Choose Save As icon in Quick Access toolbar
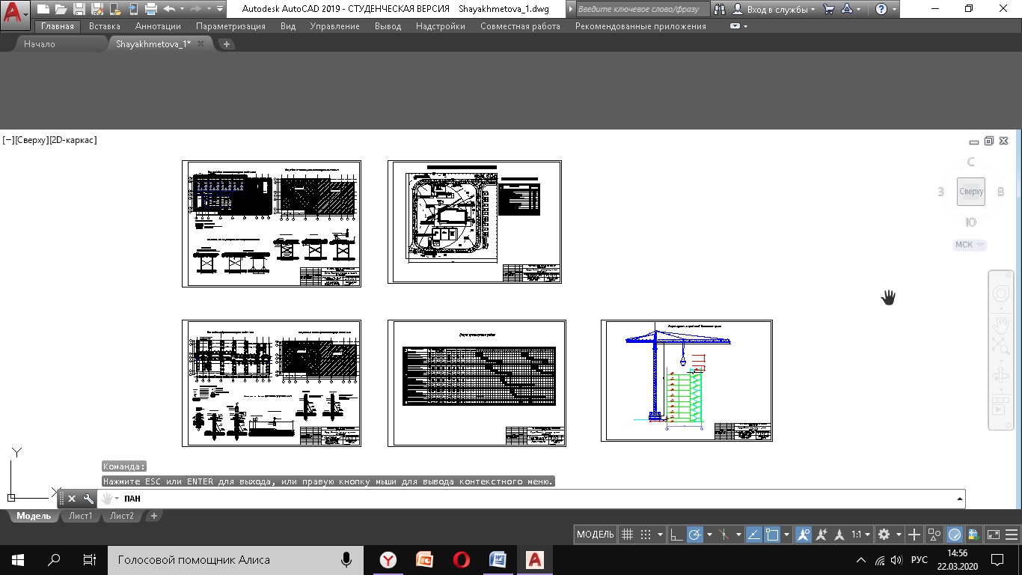Viewport: 1022px width, 575px height. [x=97, y=9]
